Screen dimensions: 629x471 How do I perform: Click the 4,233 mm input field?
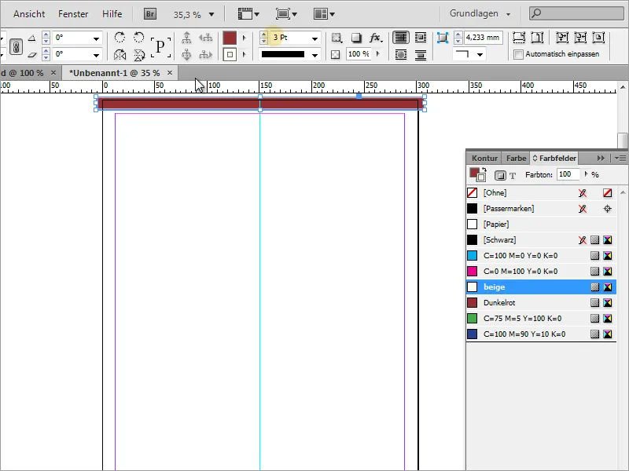(x=484, y=38)
